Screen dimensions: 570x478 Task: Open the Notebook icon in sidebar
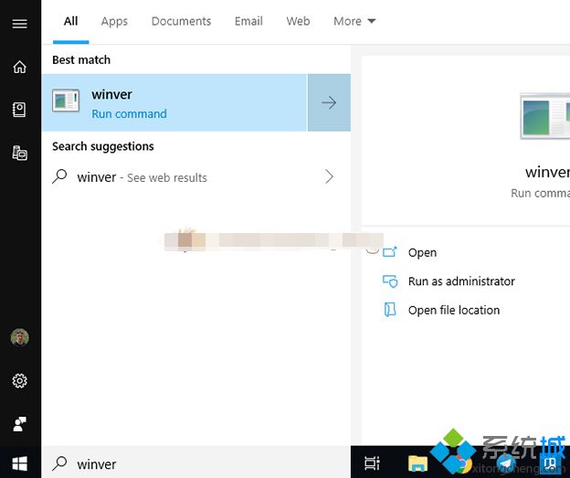[19, 110]
